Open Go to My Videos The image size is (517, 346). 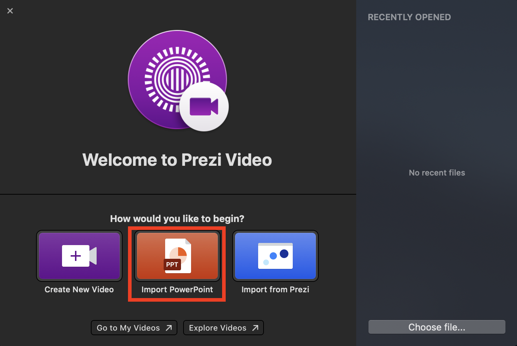click(x=128, y=328)
